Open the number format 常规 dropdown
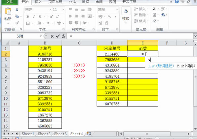Screen dimensions: 197x139 click(x=117, y=10)
